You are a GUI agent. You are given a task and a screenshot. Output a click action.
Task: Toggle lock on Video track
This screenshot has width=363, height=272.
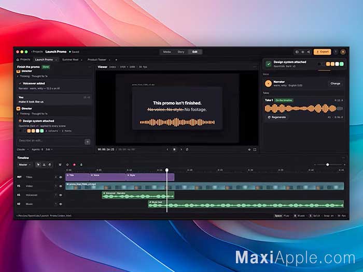[55, 186]
